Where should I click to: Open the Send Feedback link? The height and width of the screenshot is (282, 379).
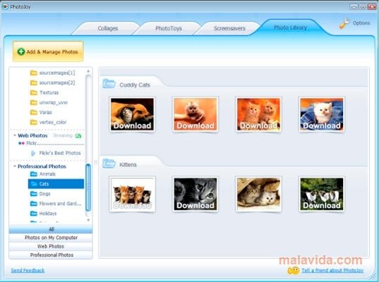[x=28, y=270]
